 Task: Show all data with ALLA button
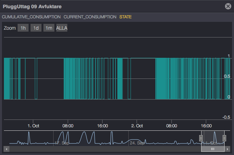click(62, 28)
